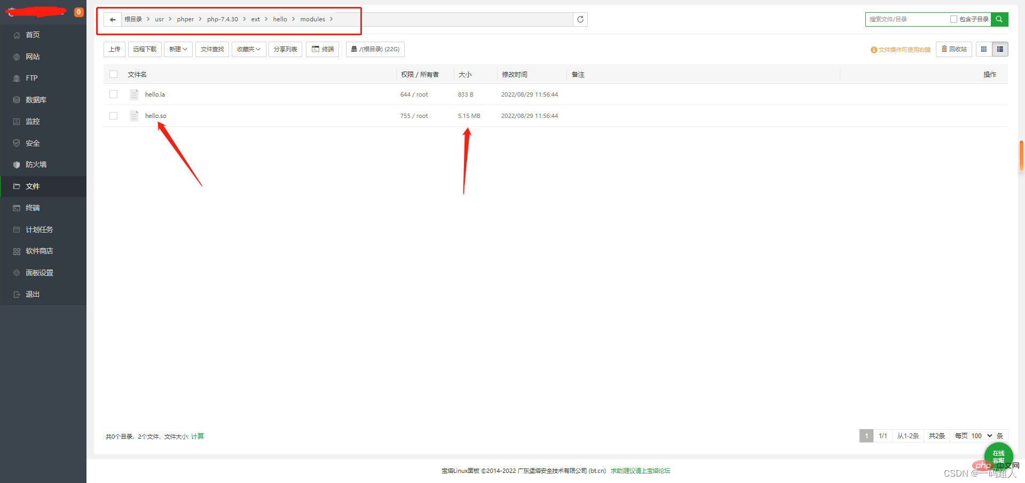Click the 远程下载 remote download button
This screenshot has width=1025, height=483.
pyautogui.click(x=145, y=49)
